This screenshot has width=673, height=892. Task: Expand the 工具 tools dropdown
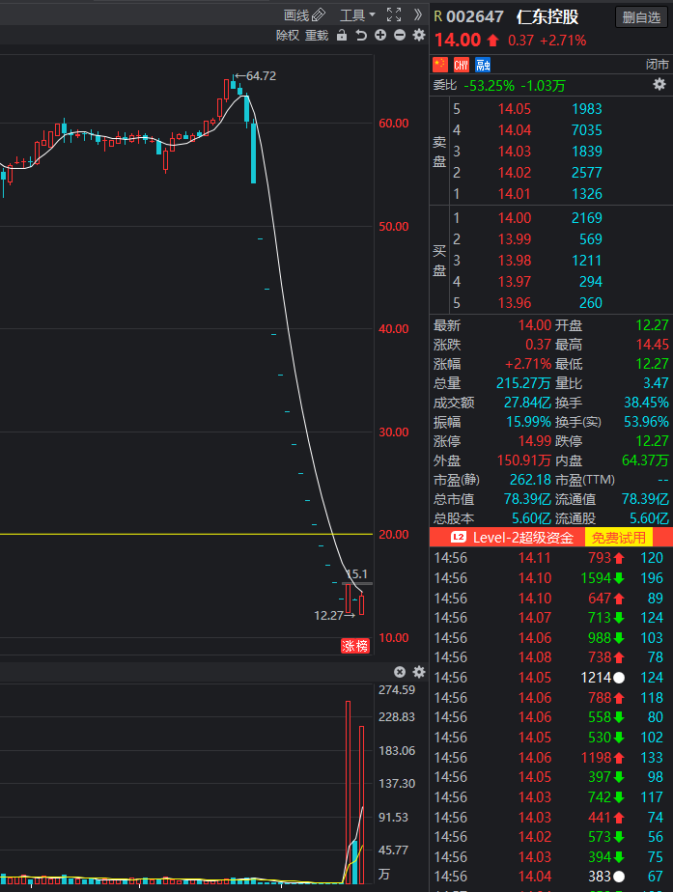(x=357, y=14)
